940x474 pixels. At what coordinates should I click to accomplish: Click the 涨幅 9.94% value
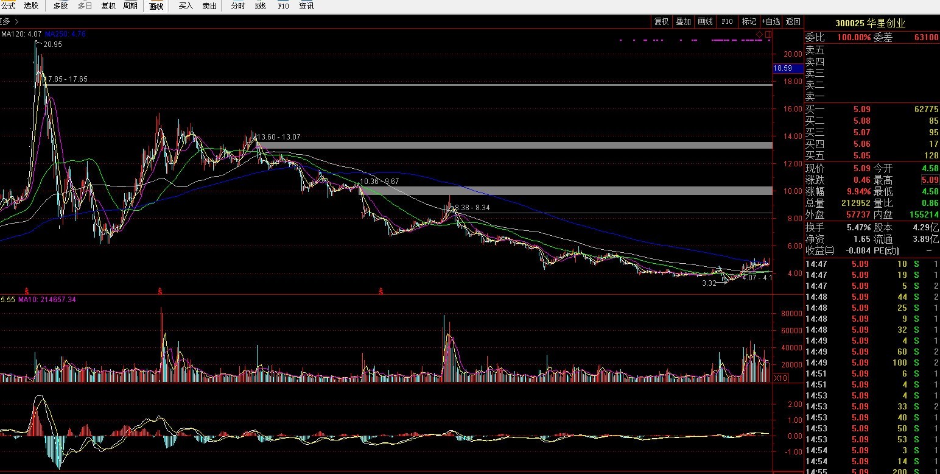coord(858,191)
